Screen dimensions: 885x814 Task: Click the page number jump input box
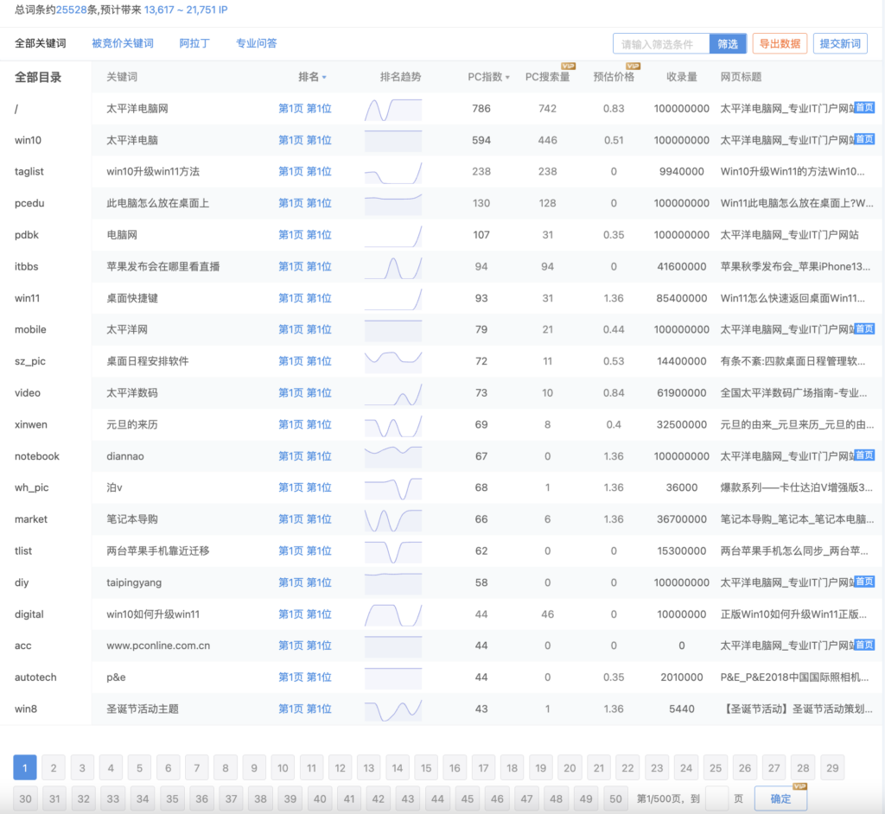716,798
